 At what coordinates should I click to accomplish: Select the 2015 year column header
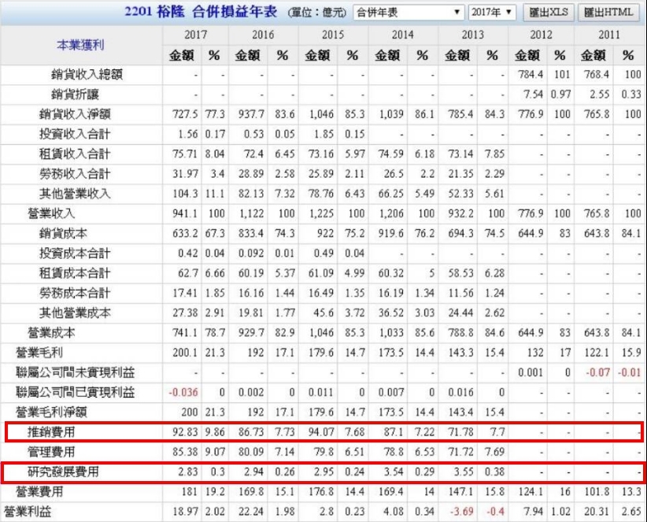pos(333,35)
